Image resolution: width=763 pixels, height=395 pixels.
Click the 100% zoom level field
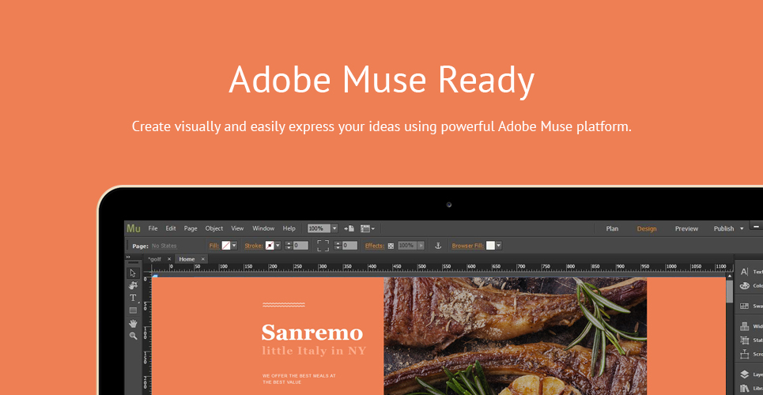click(319, 228)
